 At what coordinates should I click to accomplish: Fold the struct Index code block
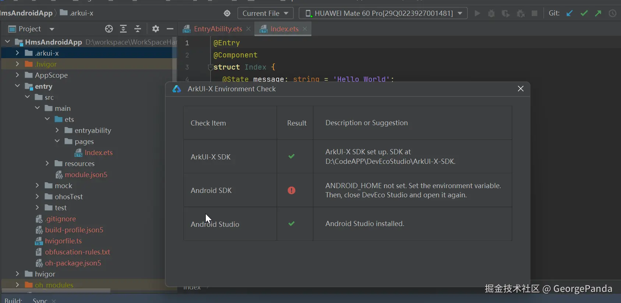[x=211, y=67]
